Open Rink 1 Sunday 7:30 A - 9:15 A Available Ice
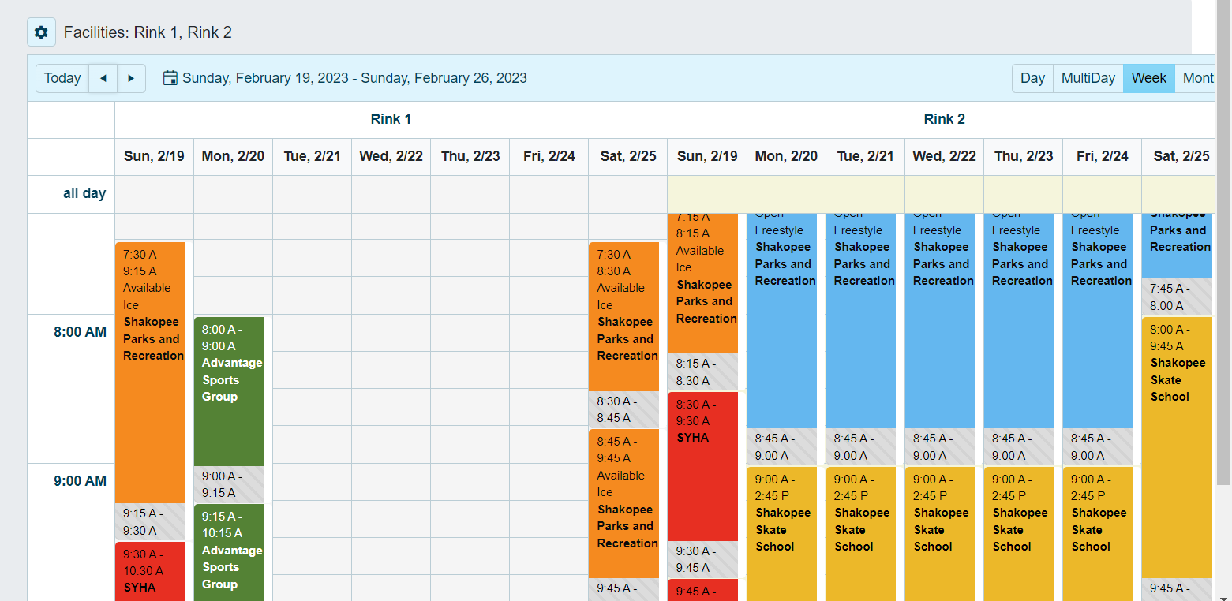 pyautogui.click(x=150, y=371)
